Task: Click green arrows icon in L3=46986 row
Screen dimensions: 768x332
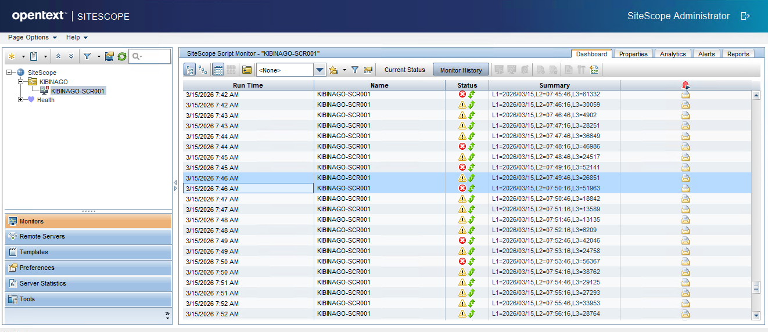Action: tap(472, 146)
